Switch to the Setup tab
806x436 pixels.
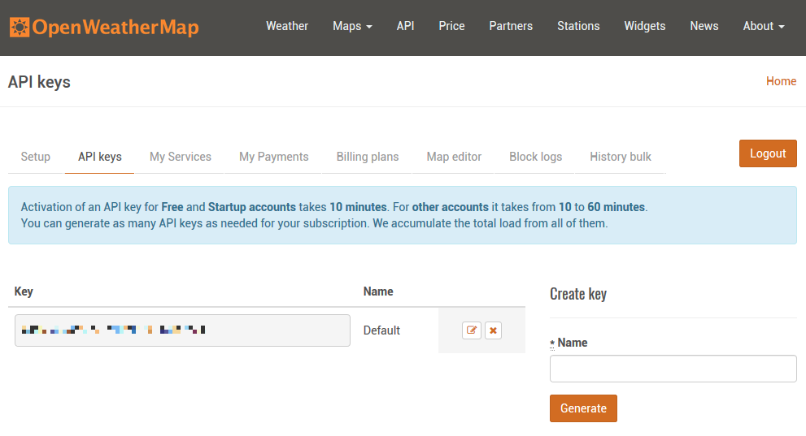[x=36, y=157]
